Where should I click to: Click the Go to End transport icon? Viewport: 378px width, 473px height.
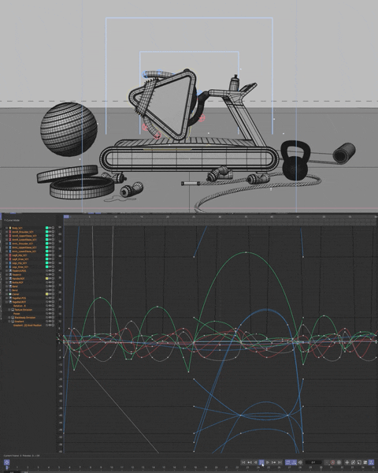(x=280, y=462)
